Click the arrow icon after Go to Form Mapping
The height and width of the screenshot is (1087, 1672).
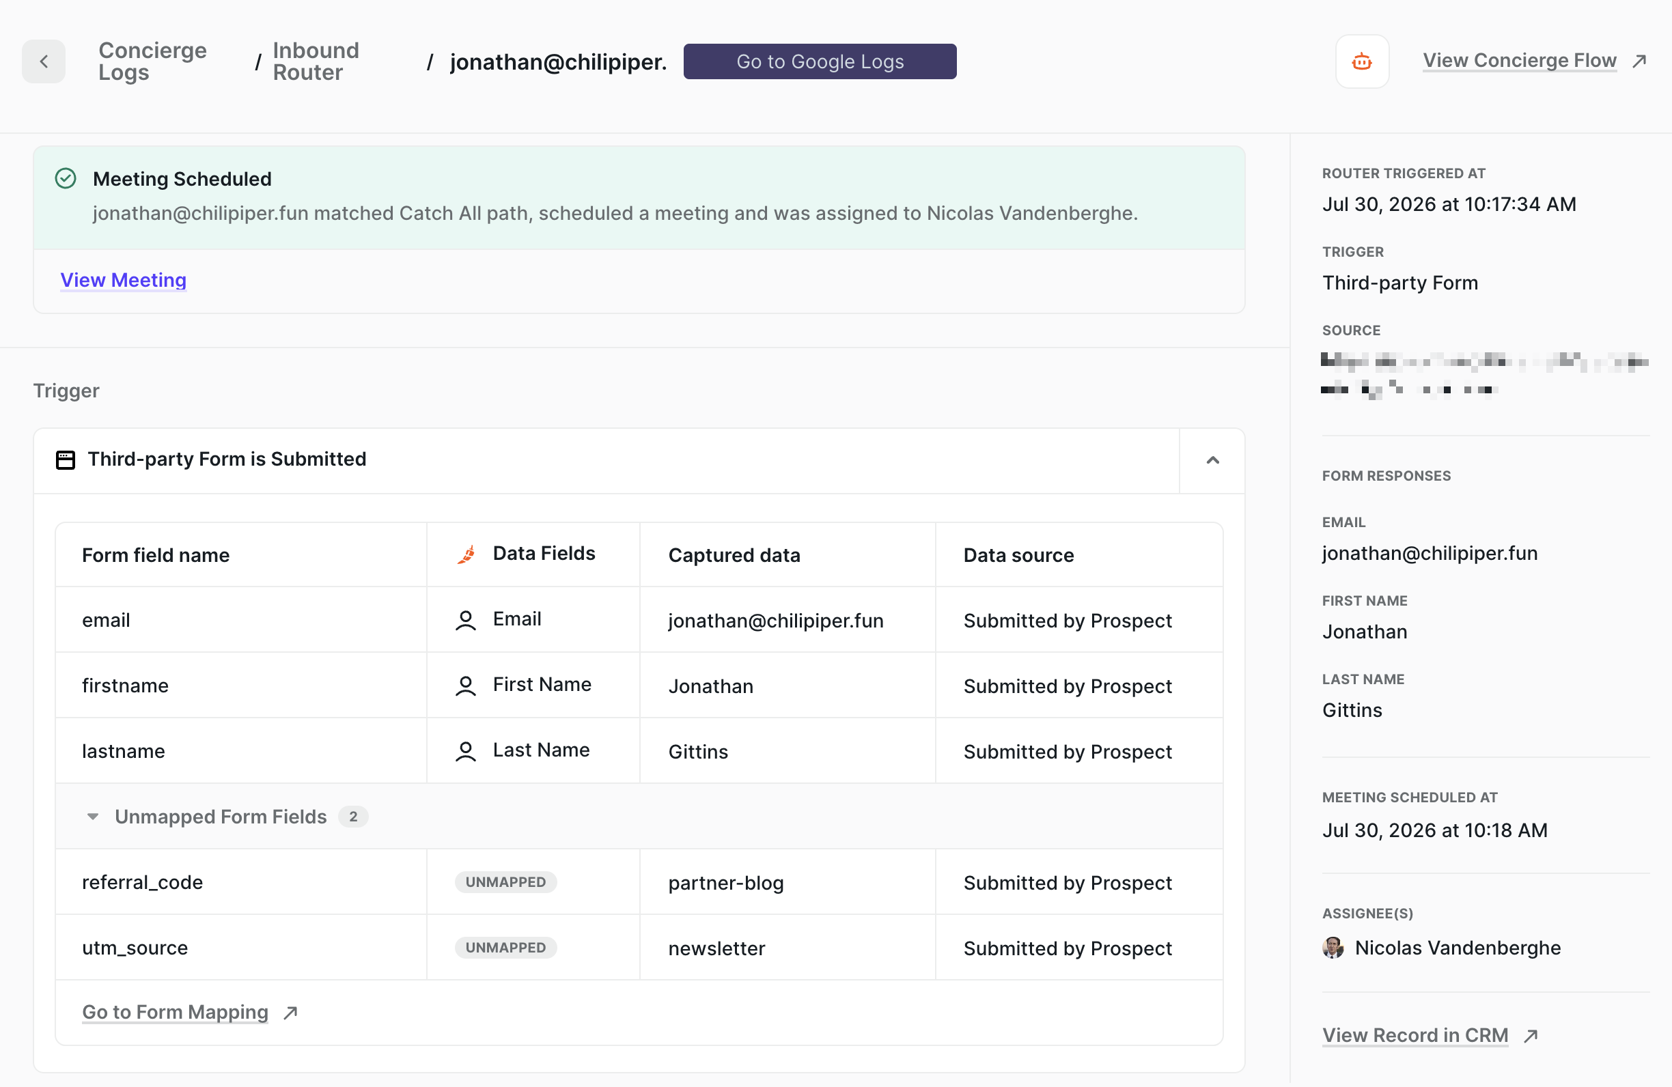pos(291,1013)
